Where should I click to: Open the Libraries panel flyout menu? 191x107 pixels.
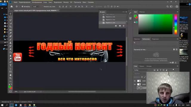point(178,39)
